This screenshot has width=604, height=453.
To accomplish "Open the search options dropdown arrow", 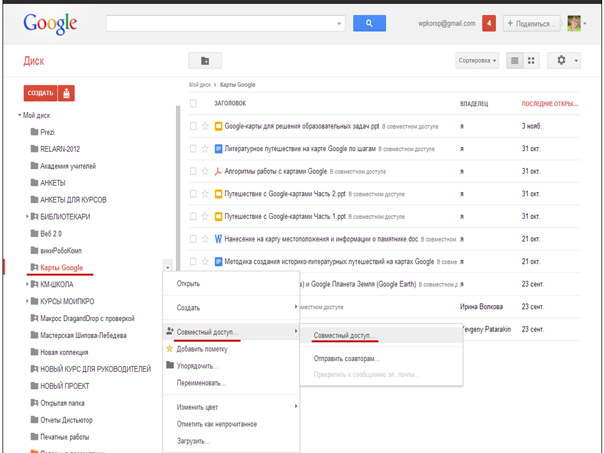I will point(339,24).
